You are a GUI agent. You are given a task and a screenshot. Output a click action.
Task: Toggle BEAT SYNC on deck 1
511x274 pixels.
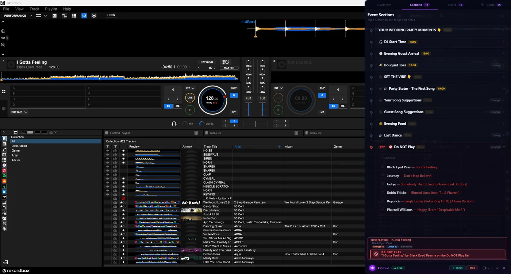pos(226,62)
